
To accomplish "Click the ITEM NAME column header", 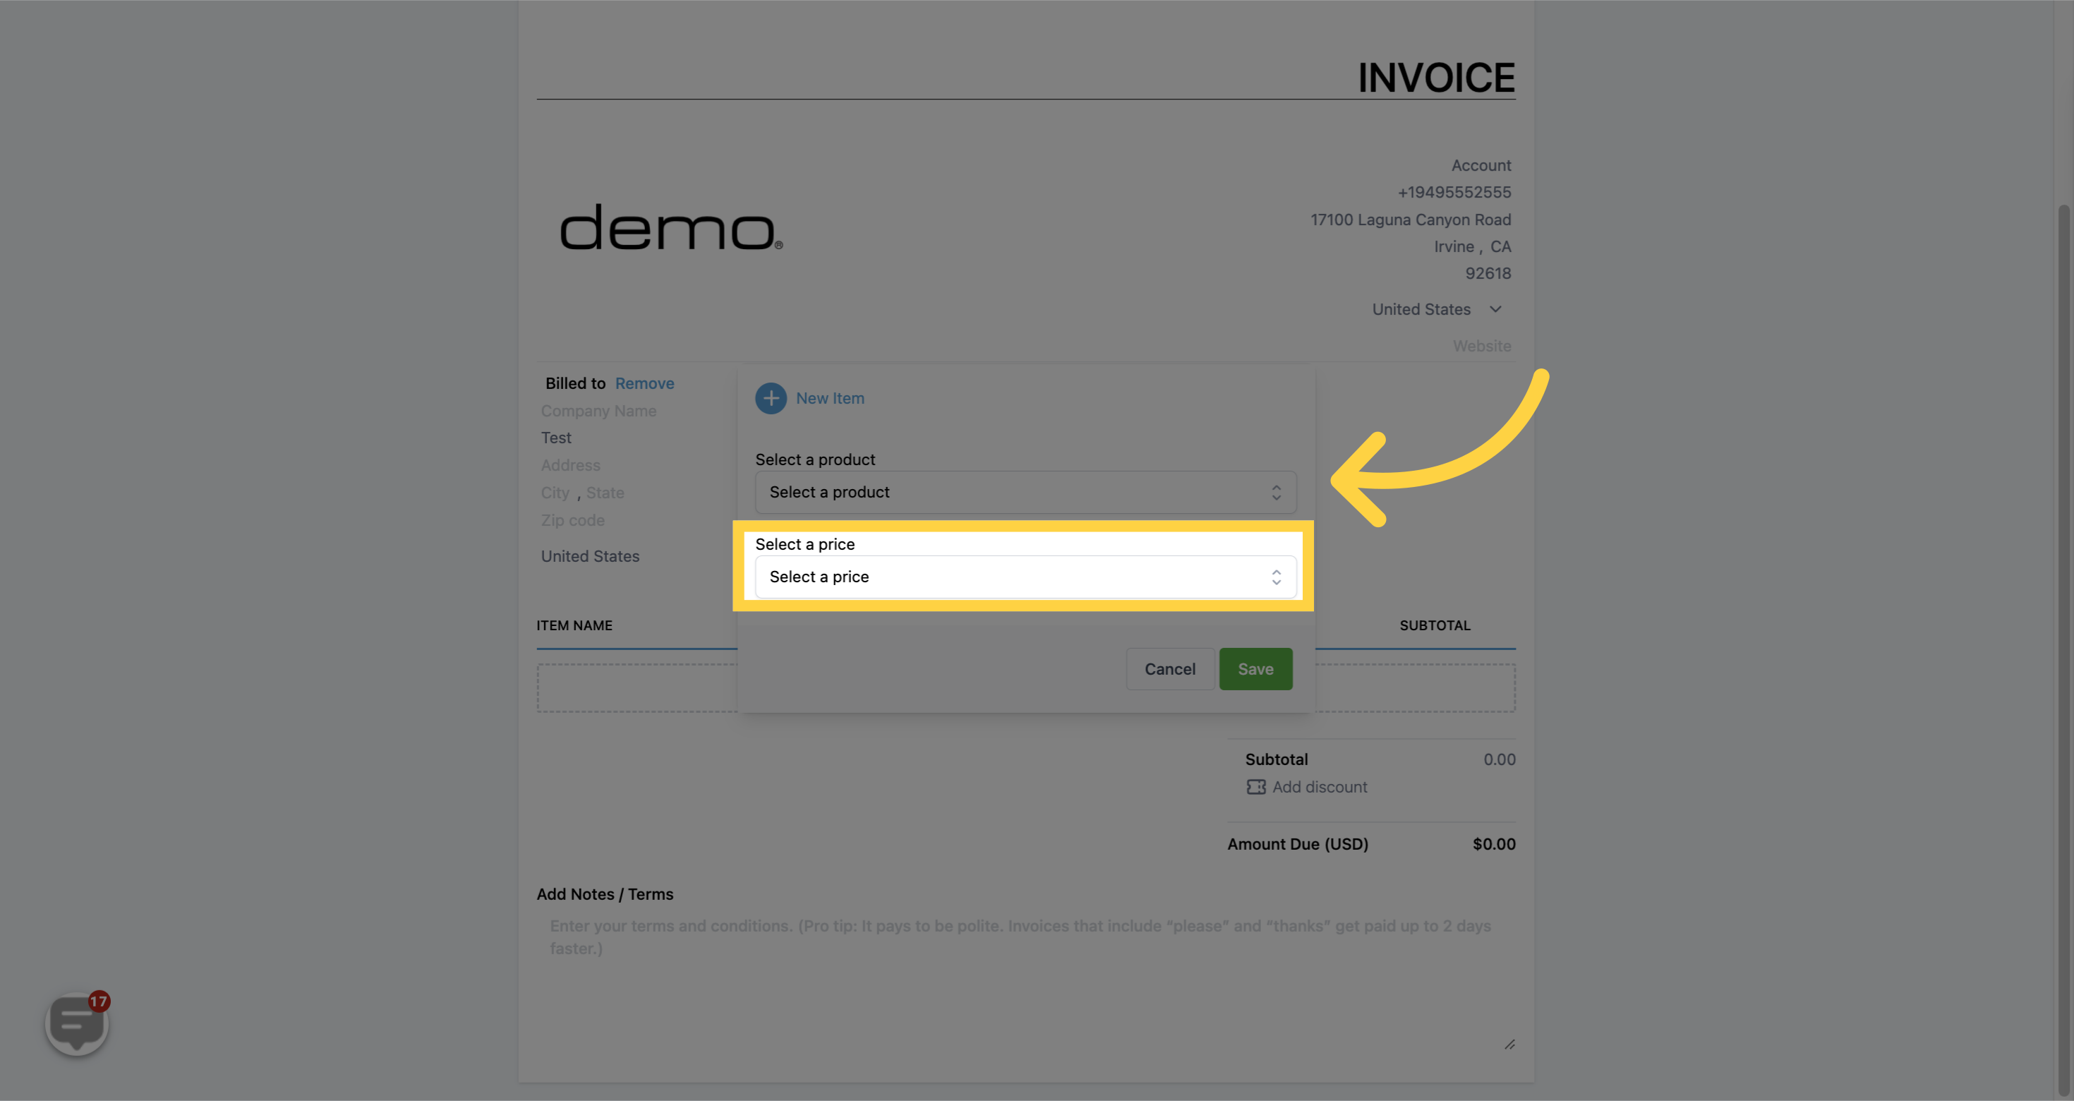I will (574, 627).
